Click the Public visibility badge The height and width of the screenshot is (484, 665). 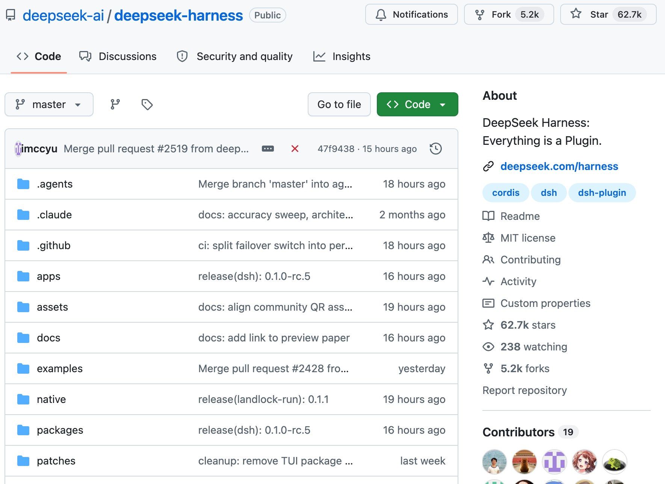coord(268,15)
